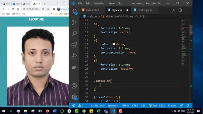Go back in Chrome
The width and height of the screenshot is (203, 114).
tap(3, 9)
